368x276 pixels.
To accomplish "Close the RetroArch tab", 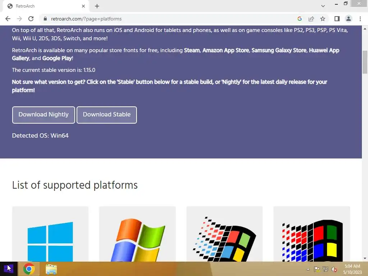I will [x=83, y=6].
